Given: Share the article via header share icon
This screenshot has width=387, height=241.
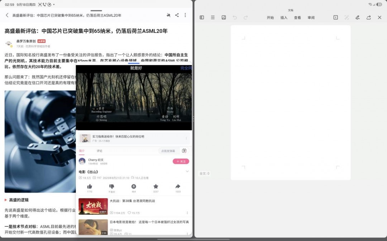Looking at the screenshot, I should point(177,15).
